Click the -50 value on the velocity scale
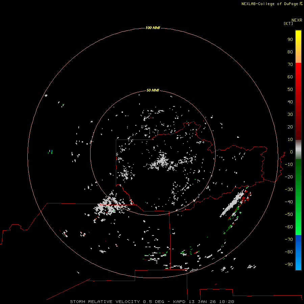The width and height of the screenshot is (304, 304). pyautogui.click(x=289, y=214)
